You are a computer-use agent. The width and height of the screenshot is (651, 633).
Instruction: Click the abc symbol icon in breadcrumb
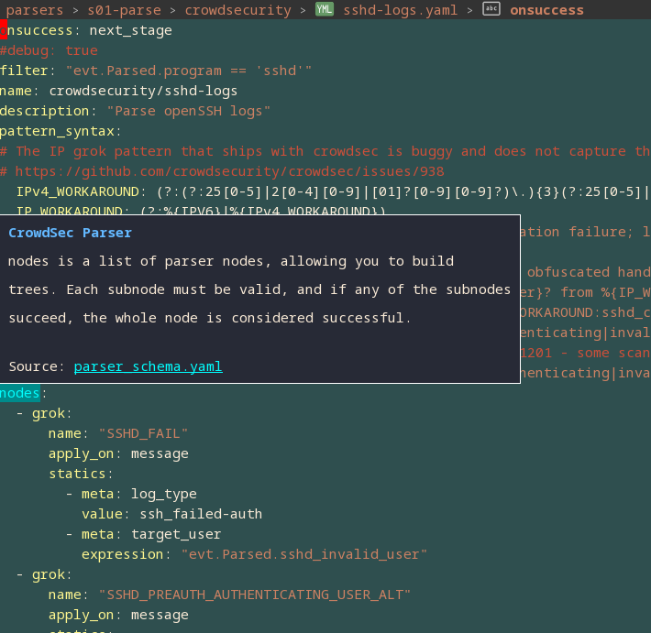coord(491,10)
